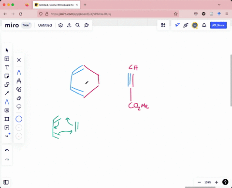
Task: Select the cursor arrow tool
Action: (x=7, y=50)
